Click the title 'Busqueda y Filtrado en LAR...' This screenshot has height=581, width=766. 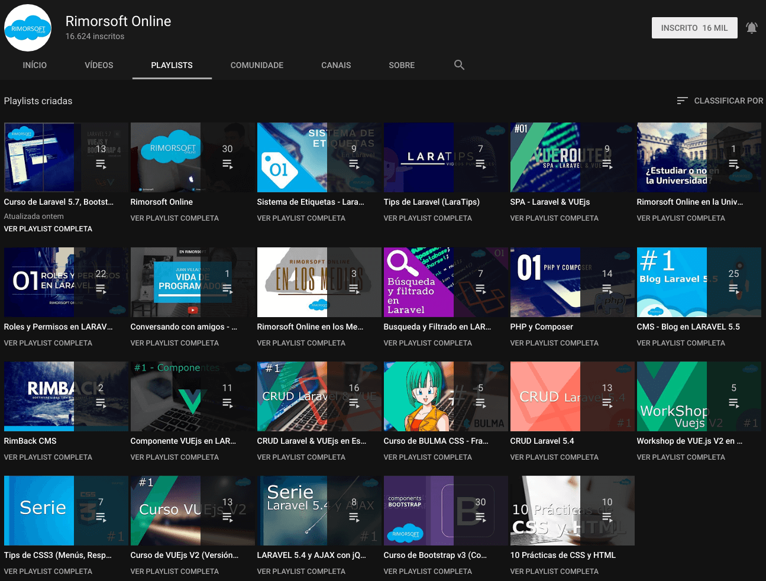click(437, 327)
